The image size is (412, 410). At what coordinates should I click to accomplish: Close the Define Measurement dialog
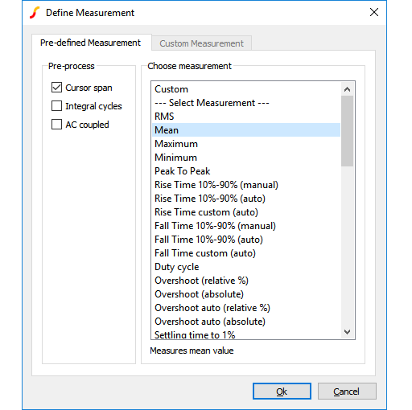tap(374, 12)
